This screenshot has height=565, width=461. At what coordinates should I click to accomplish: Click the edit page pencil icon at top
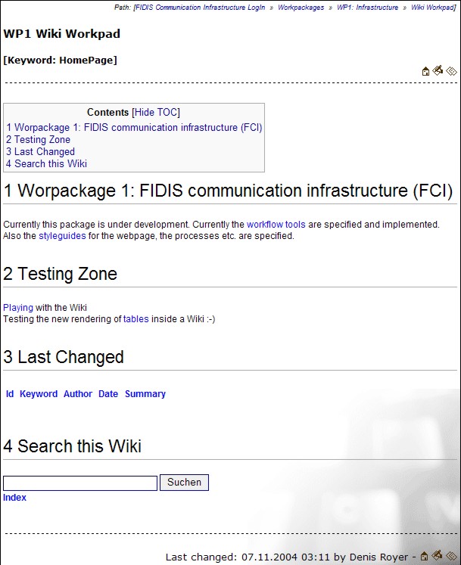(x=438, y=71)
